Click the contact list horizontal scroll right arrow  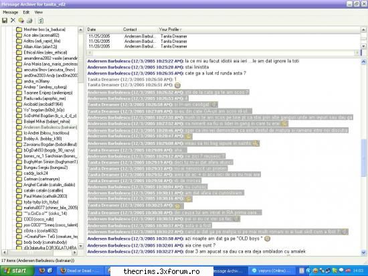coord(75,253)
